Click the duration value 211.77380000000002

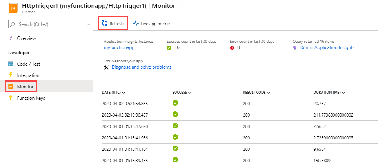(x=333, y=115)
